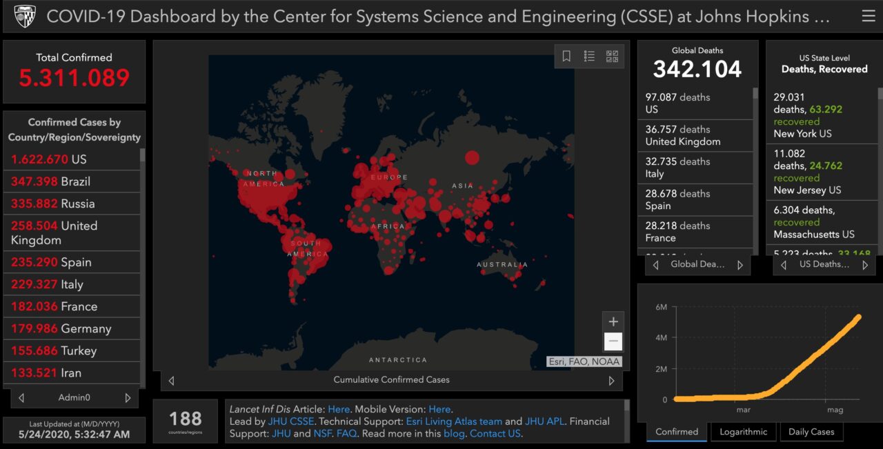Click next arrow in US Deaths pager
The width and height of the screenshot is (883, 449).
tap(865, 265)
